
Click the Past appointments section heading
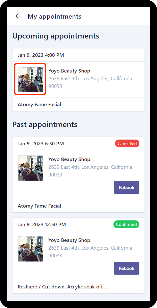pos(45,124)
